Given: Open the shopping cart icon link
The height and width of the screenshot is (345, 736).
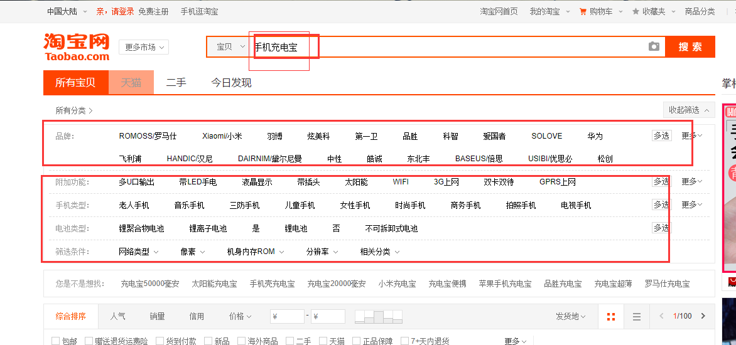Looking at the screenshot, I should coord(583,12).
